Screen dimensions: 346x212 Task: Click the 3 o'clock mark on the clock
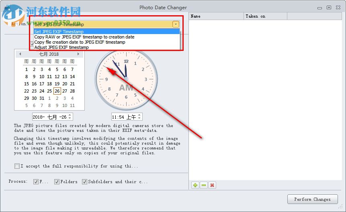point(145,79)
